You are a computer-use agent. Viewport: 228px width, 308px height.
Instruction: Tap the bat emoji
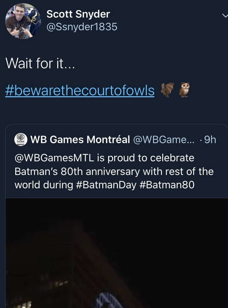tap(167, 90)
